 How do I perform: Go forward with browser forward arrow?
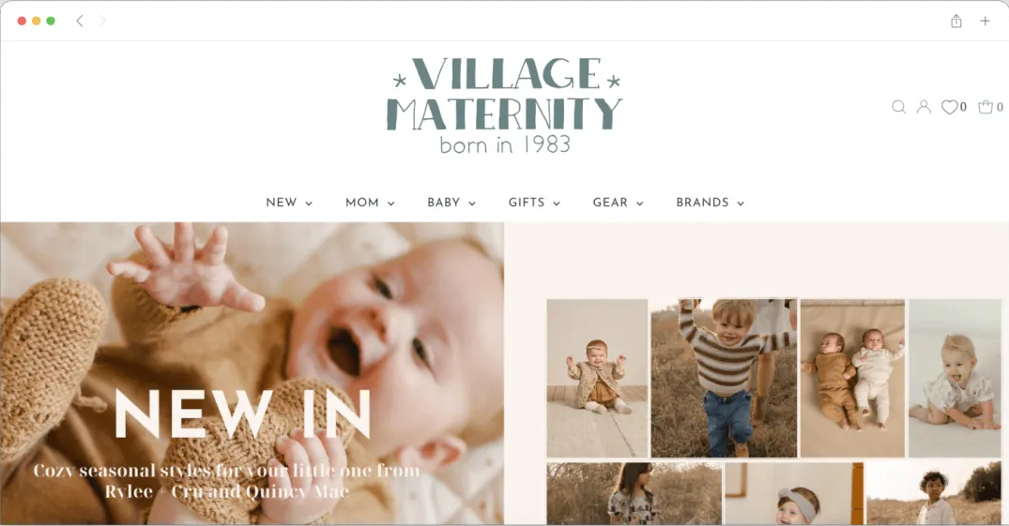pos(102,22)
